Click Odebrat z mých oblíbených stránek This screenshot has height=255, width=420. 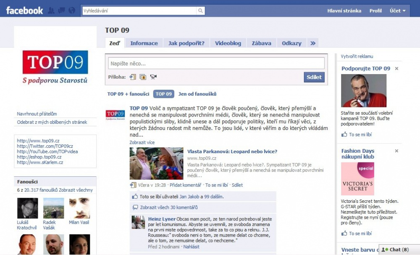click(52, 122)
